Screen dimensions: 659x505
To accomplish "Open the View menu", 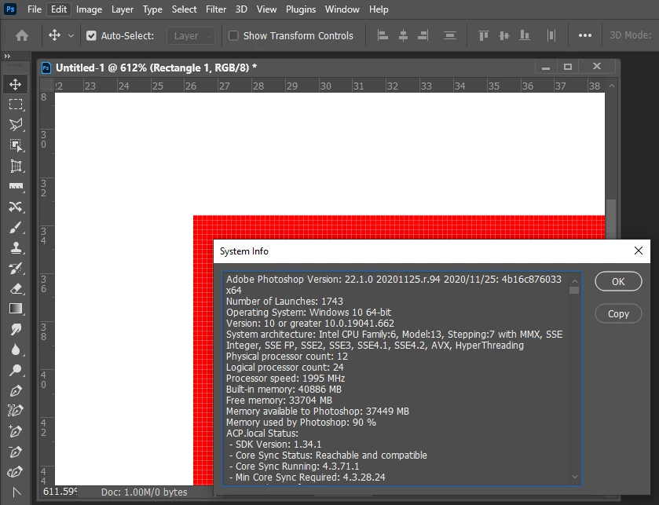I will coord(266,9).
